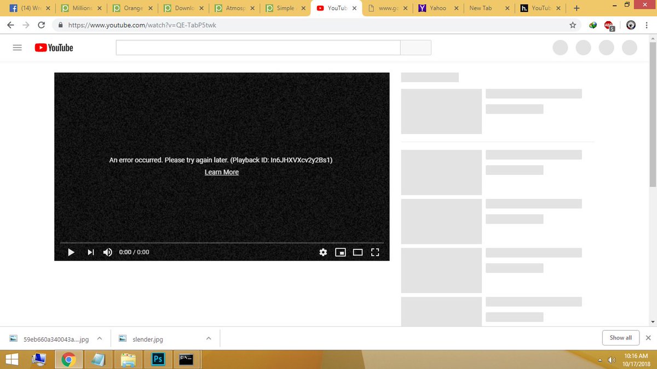Go back with the browser back arrow
This screenshot has width=657, height=369.
[10, 25]
